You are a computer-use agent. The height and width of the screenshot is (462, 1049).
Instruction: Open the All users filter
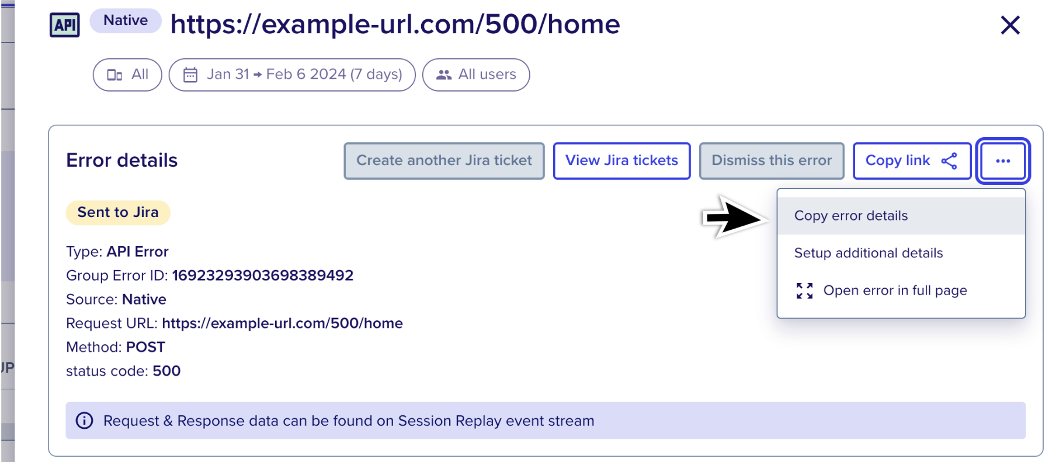476,75
